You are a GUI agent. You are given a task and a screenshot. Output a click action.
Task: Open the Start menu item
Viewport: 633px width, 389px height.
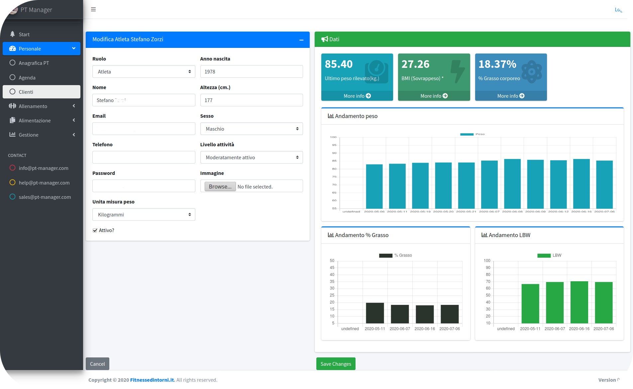(42, 34)
